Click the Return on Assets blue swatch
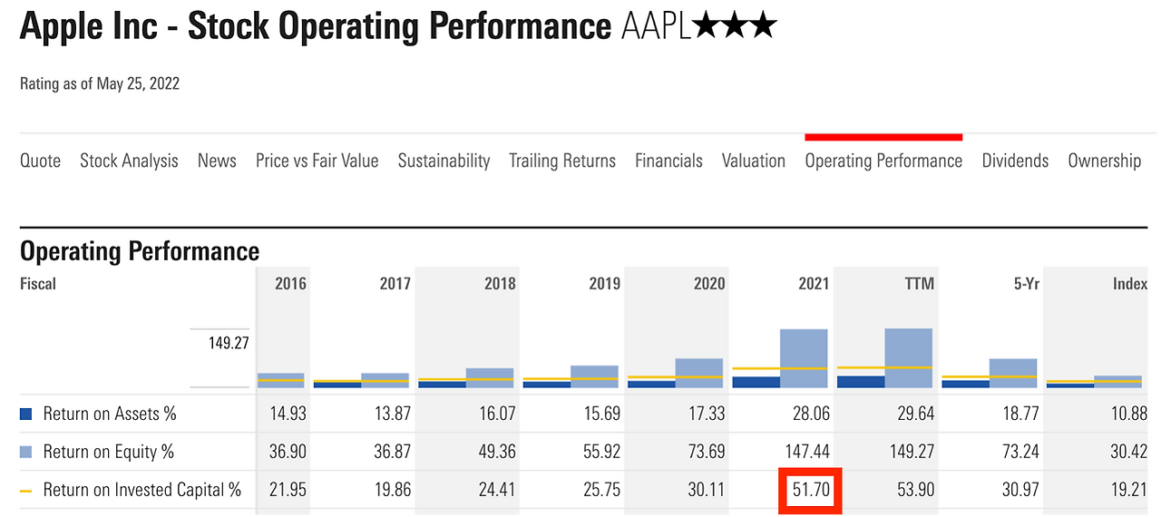 [x=26, y=415]
